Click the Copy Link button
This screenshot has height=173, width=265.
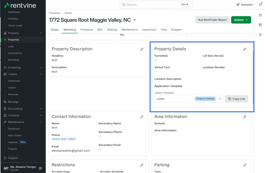[x=237, y=99]
